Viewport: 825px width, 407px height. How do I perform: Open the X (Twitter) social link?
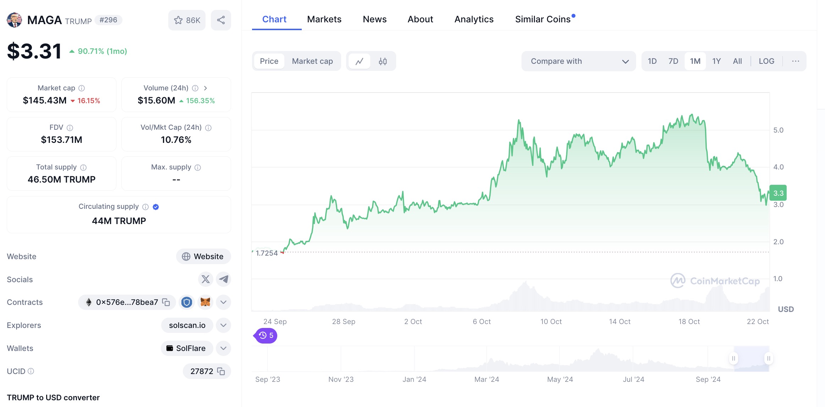206,279
